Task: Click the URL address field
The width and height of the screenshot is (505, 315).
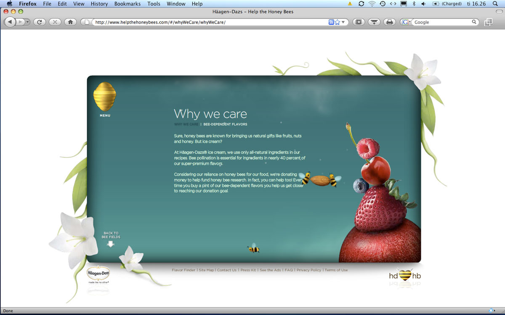Action: click(x=210, y=22)
